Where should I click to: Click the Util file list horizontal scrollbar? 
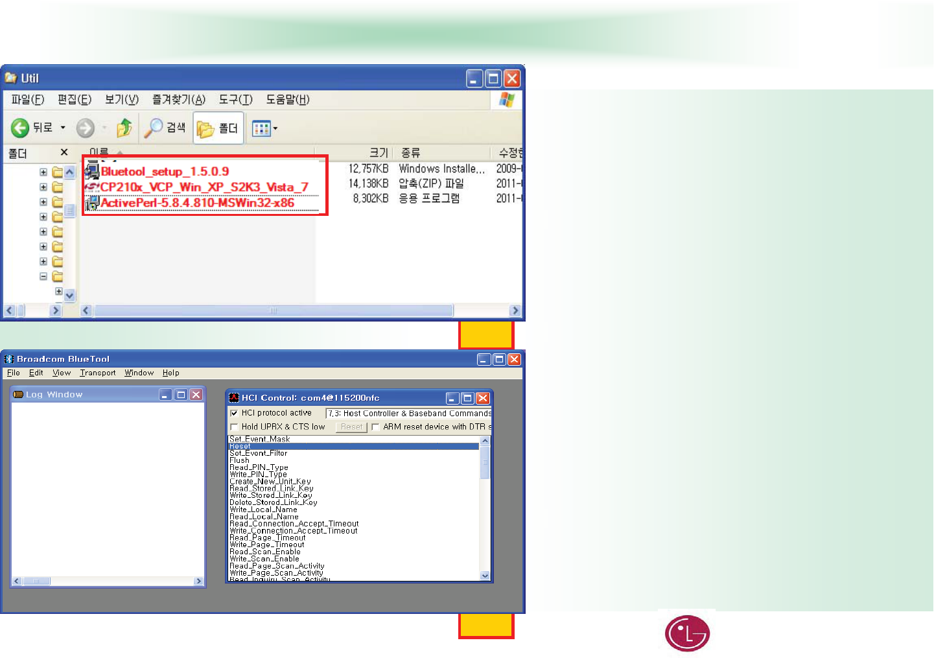tap(273, 311)
